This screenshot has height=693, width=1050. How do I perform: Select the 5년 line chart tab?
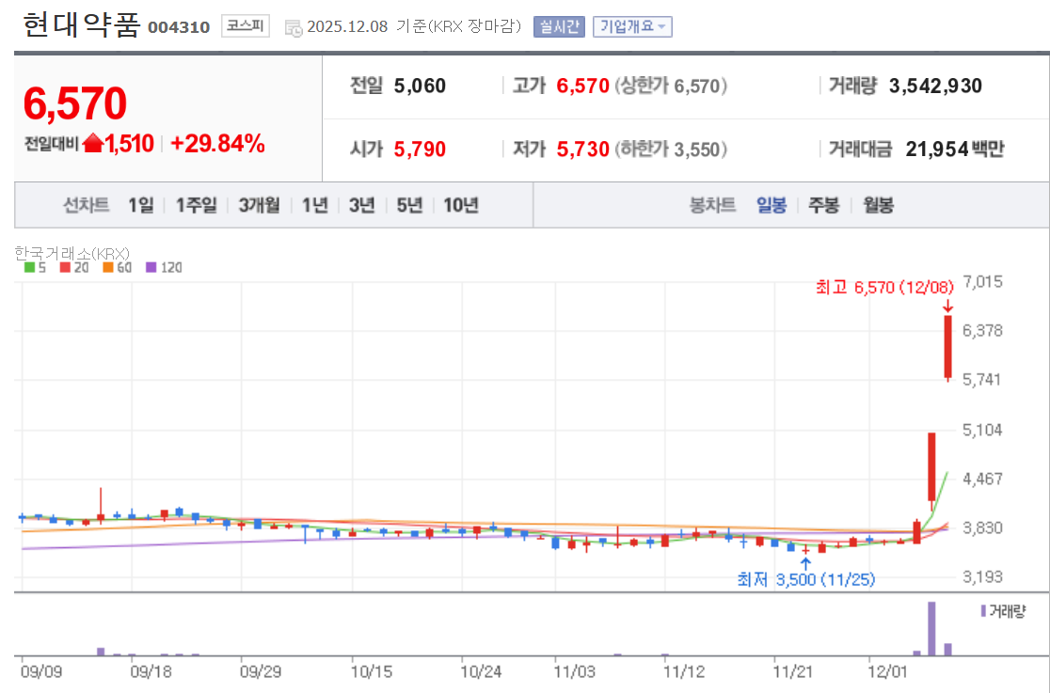(x=409, y=205)
